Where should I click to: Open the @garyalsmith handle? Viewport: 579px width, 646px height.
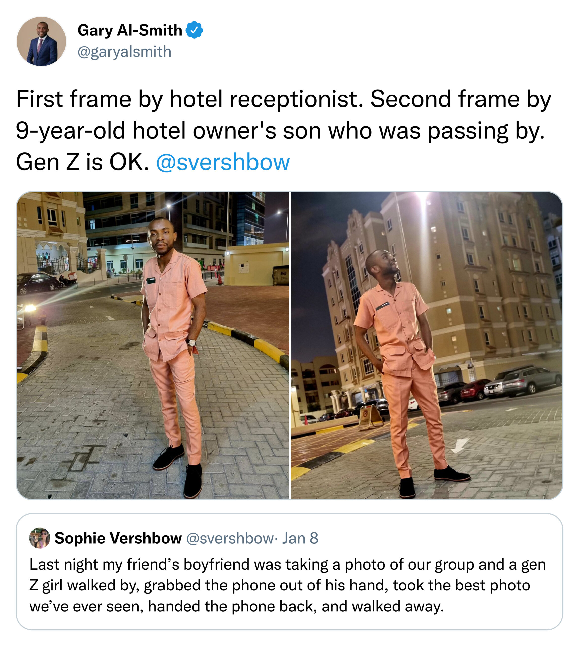pos(124,51)
